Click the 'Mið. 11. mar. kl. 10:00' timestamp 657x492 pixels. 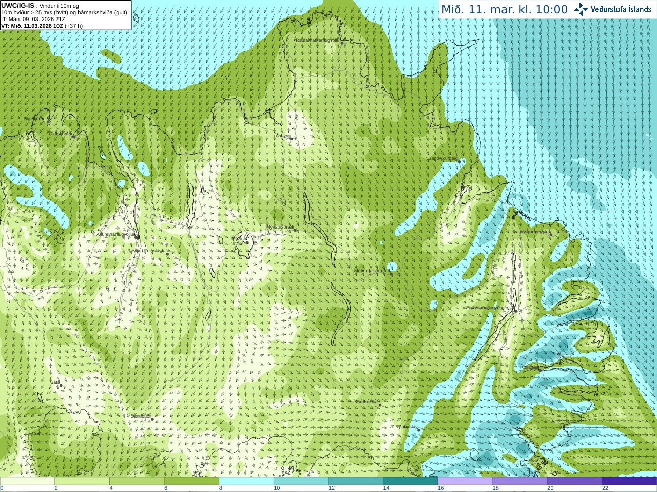[505, 10]
